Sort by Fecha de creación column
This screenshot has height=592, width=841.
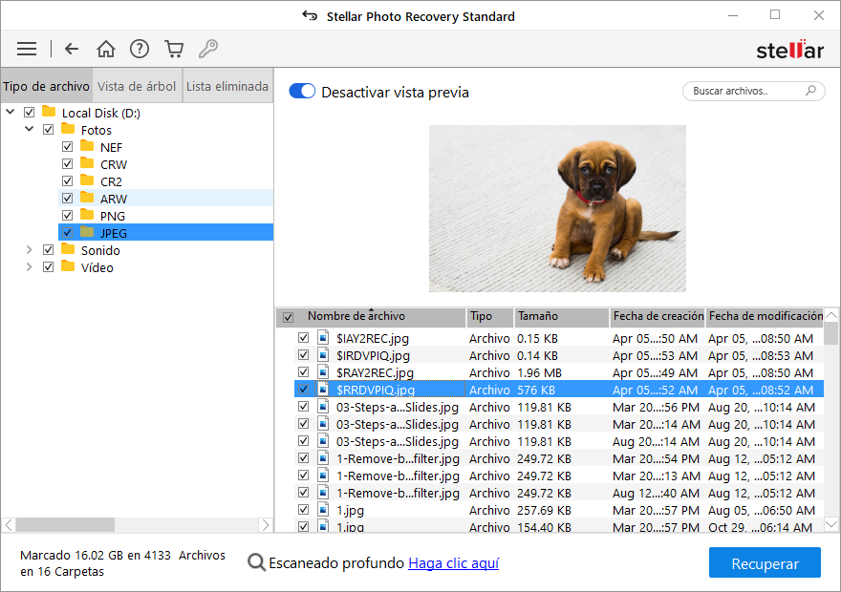658,317
